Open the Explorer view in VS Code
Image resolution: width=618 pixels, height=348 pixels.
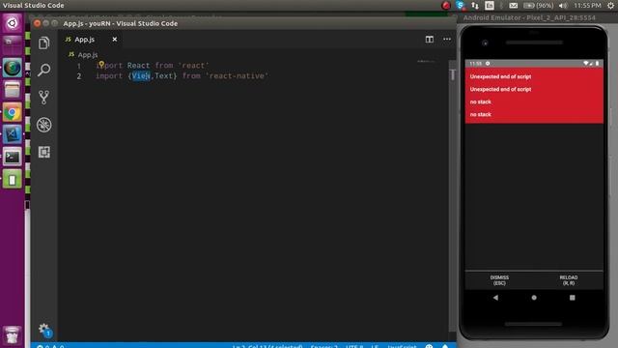[x=43, y=43]
